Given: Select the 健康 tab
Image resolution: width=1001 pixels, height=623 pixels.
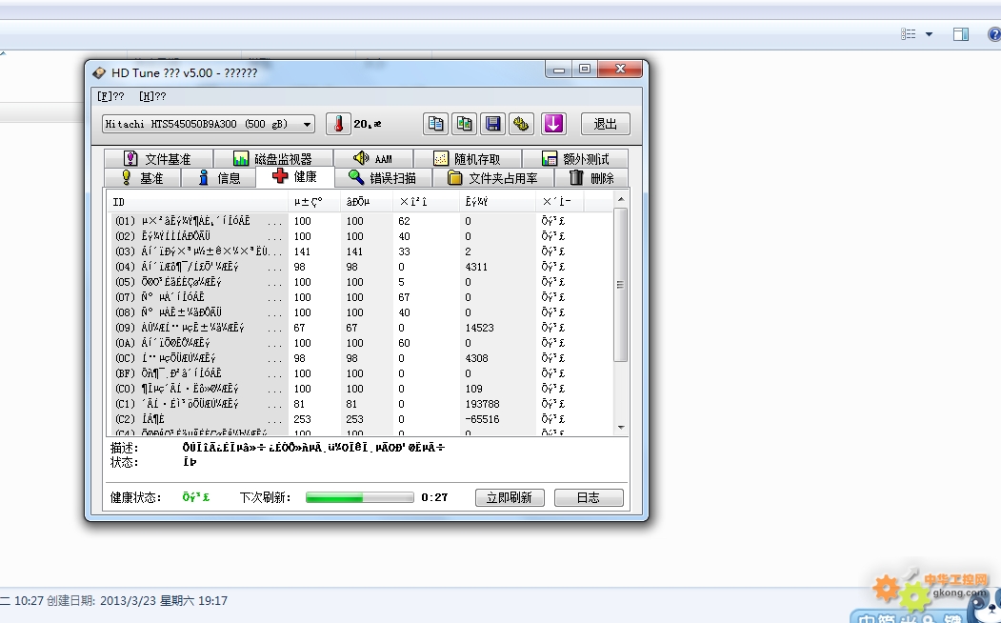Looking at the screenshot, I should click(x=295, y=176).
